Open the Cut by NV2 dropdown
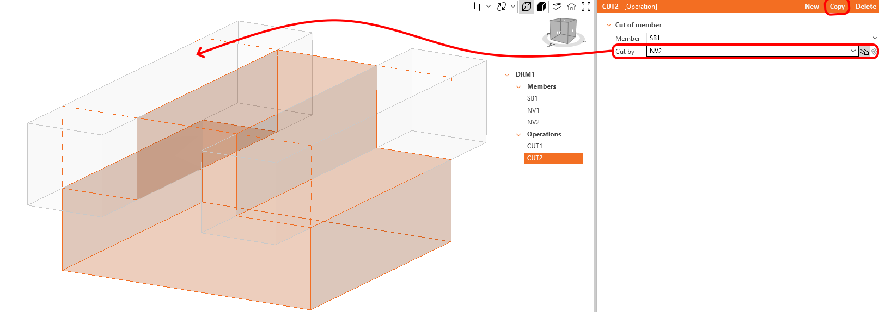879x312 pixels. point(853,51)
